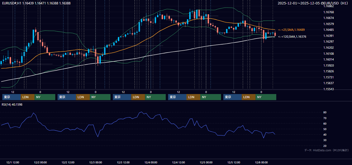Screen dimensions: 352x165
Task: Click the 12/5 12:00 date label
Action: [x=234, y=163]
